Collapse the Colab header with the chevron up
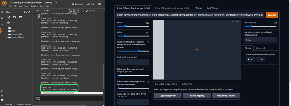Viewport: 291px width, 106px height. [100, 11]
